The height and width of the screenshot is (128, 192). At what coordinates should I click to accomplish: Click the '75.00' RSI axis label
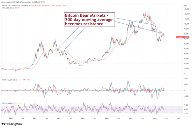[x=186, y=105]
